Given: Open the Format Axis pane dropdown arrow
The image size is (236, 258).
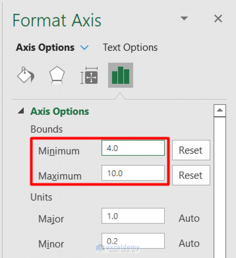Looking at the screenshot, I should [184, 18].
